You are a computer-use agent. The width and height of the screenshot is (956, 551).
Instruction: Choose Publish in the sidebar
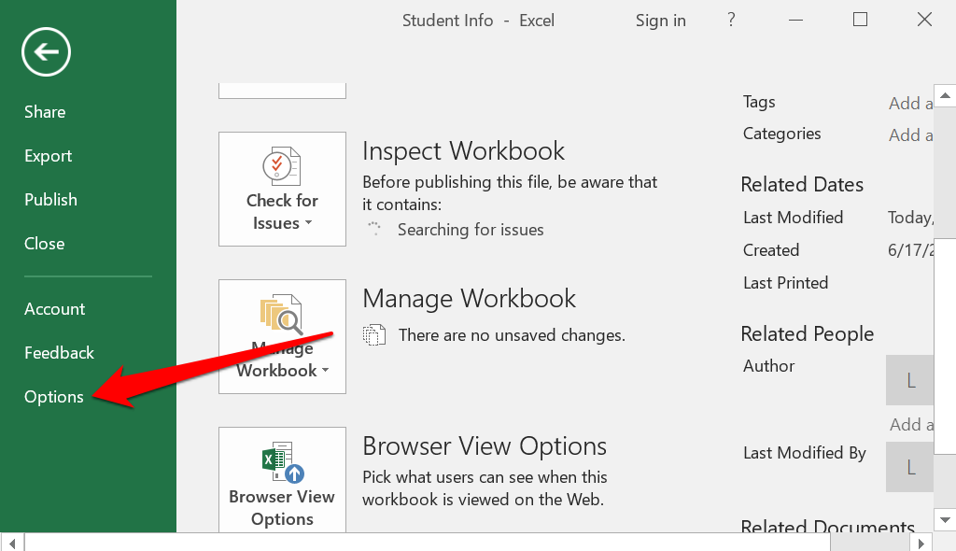pos(50,200)
